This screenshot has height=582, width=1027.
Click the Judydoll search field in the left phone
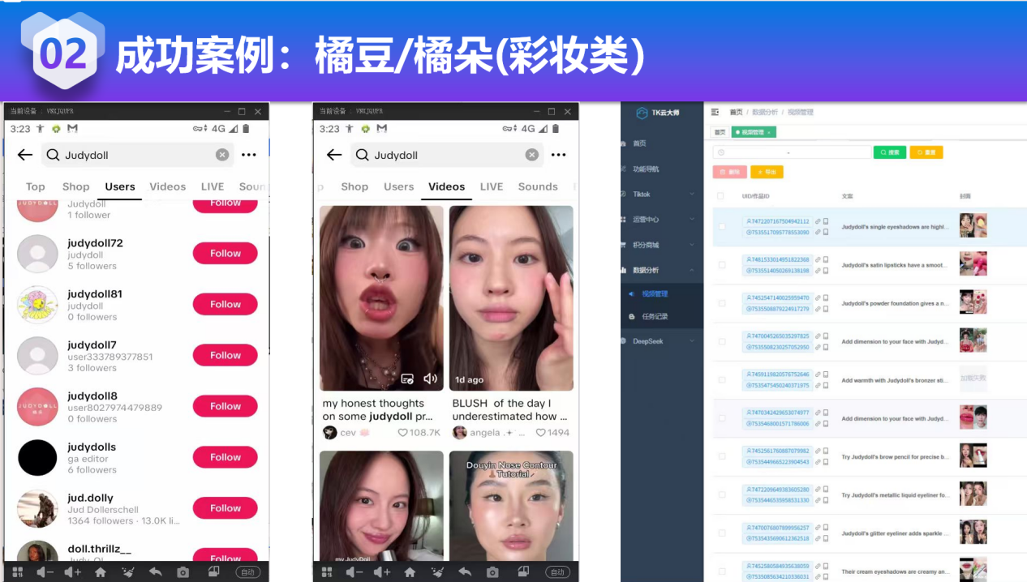point(137,155)
